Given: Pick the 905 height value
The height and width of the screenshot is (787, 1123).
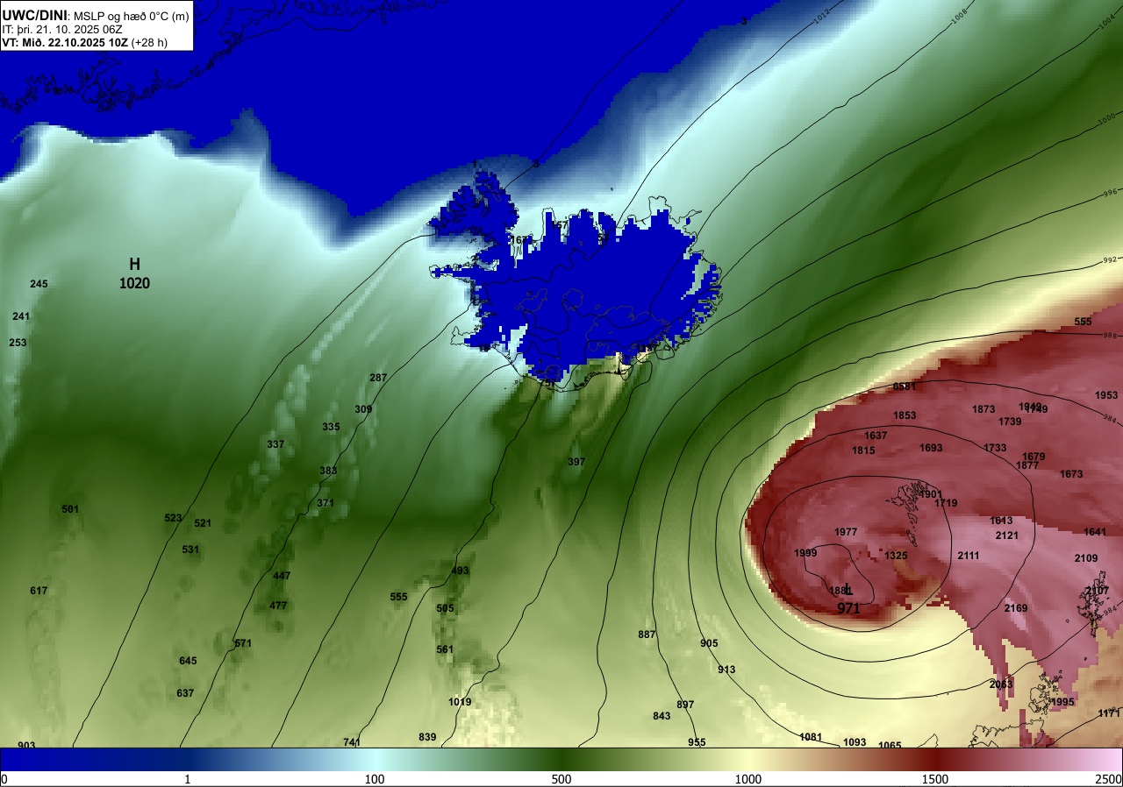Looking at the screenshot, I should [709, 643].
